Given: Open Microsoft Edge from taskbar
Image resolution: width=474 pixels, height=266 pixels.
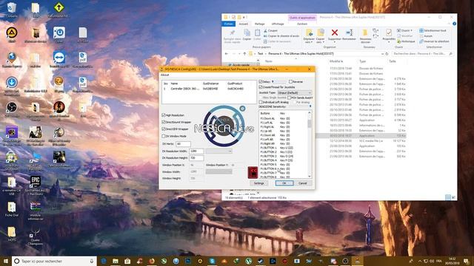Looking at the screenshot, I should 104,261.
